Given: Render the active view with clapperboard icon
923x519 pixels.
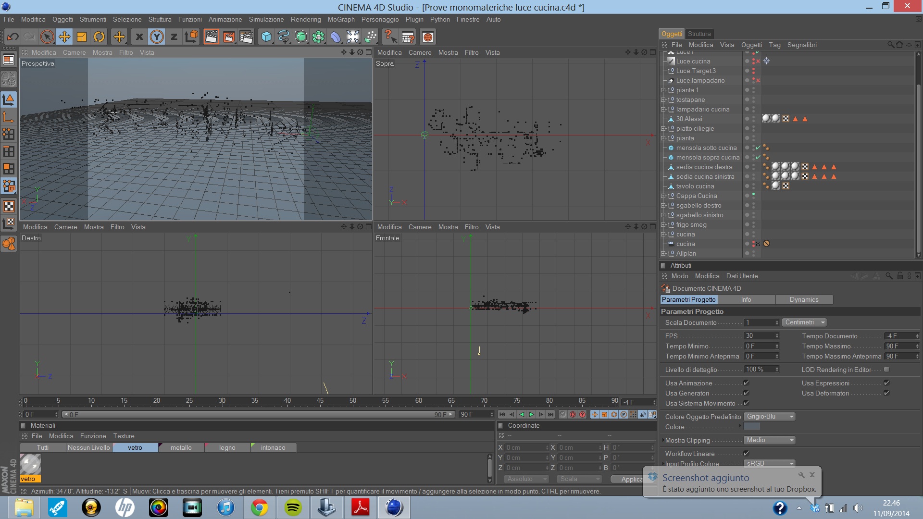Looking at the screenshot, I should tap(211, 37).
